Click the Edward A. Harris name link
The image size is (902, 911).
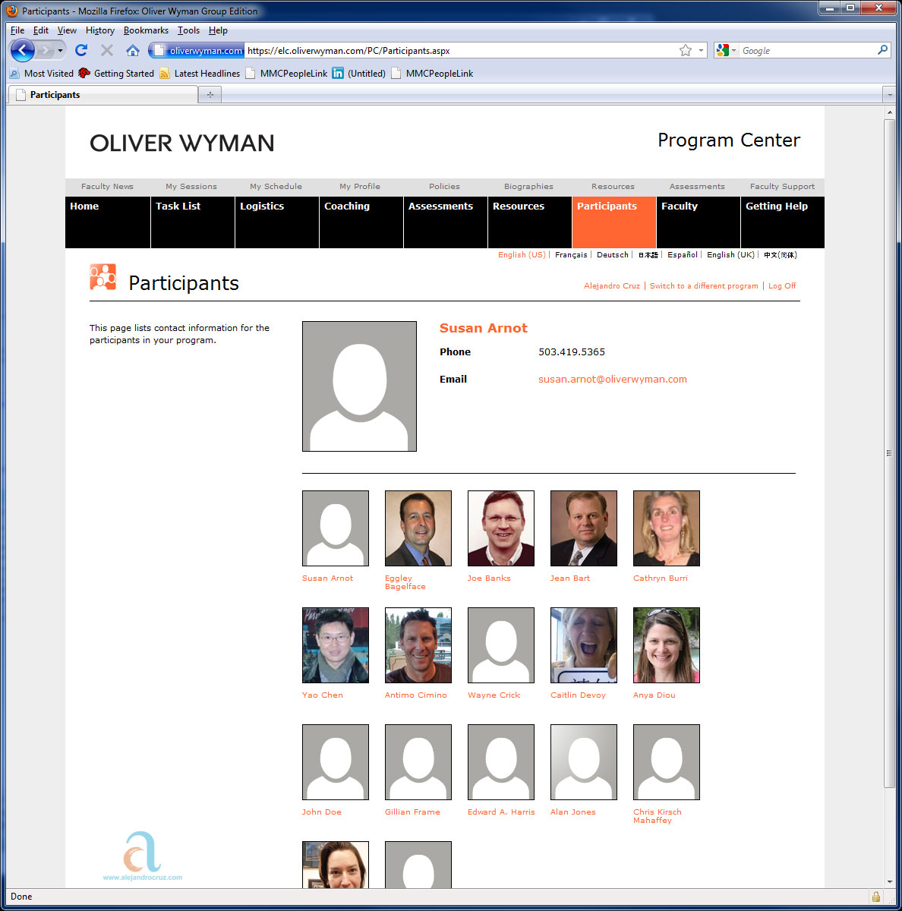pyautogui.click(x=501, y=812)
